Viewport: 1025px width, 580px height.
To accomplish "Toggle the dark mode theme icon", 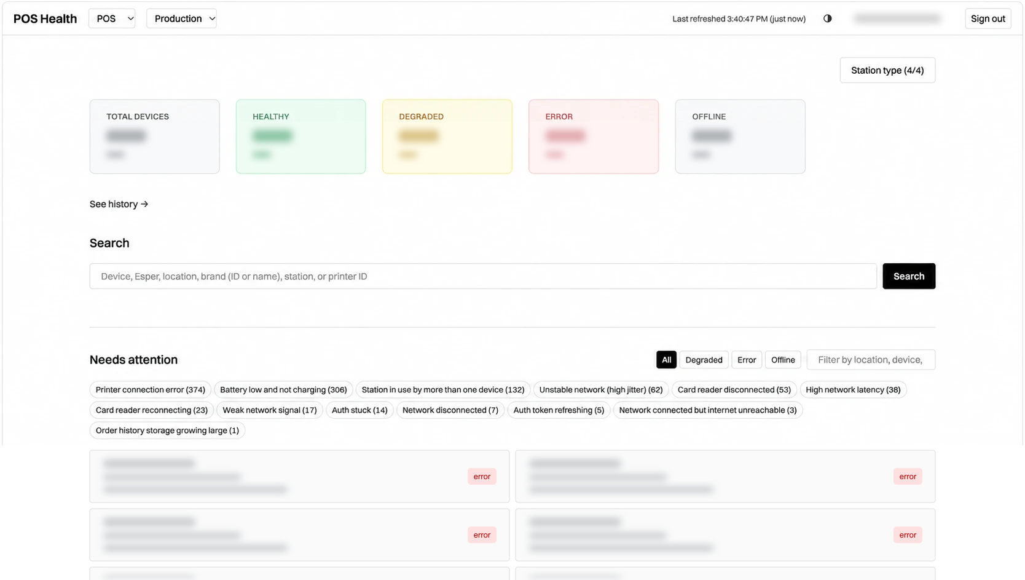I will pos(827,18).
